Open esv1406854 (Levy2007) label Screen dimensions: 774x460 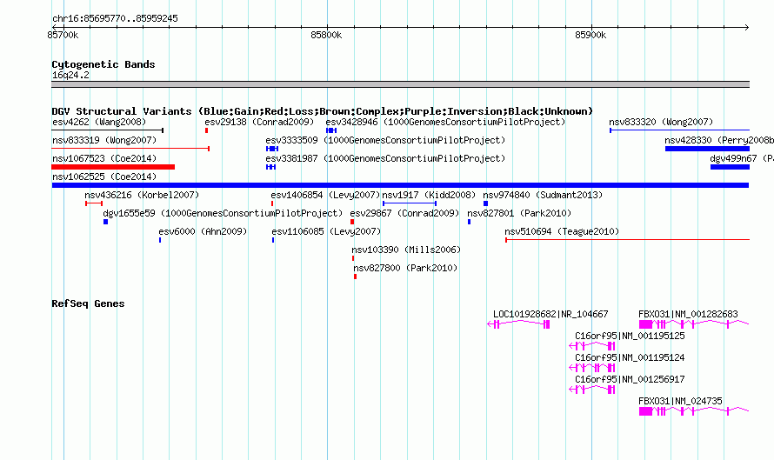pos(326,195)
